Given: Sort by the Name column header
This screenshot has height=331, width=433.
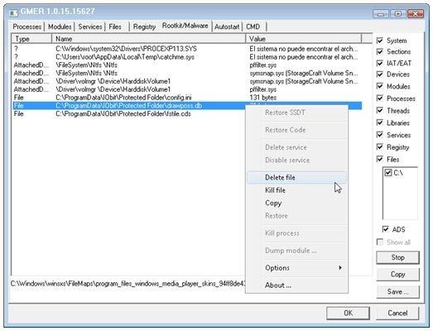Looking at the screenshot, I should click(148, 39).
